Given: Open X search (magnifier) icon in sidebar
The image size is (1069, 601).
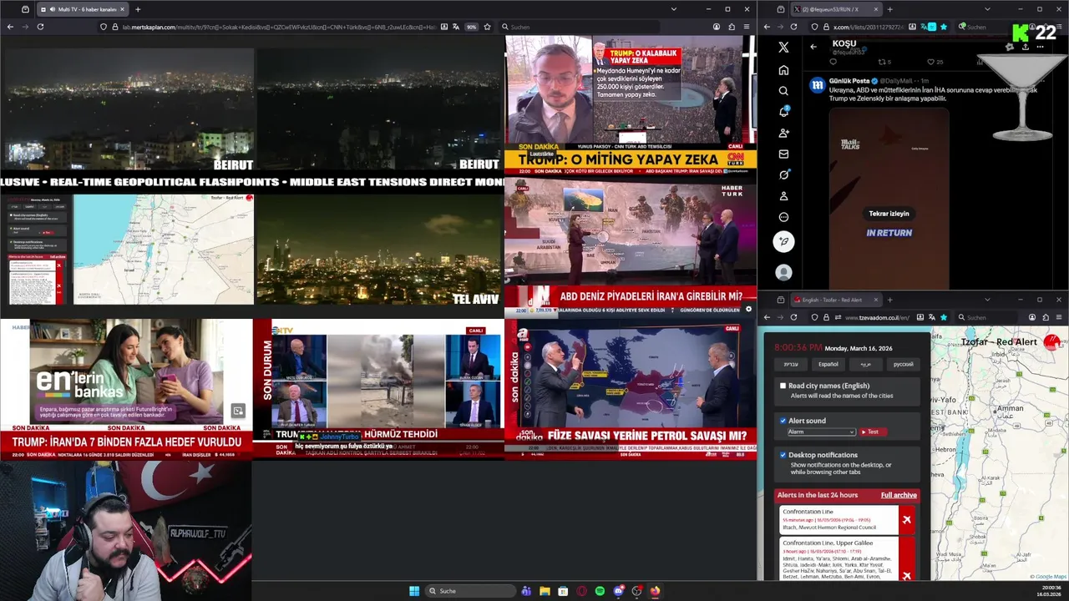Looking at the screenshot, I should coord(783,91).
